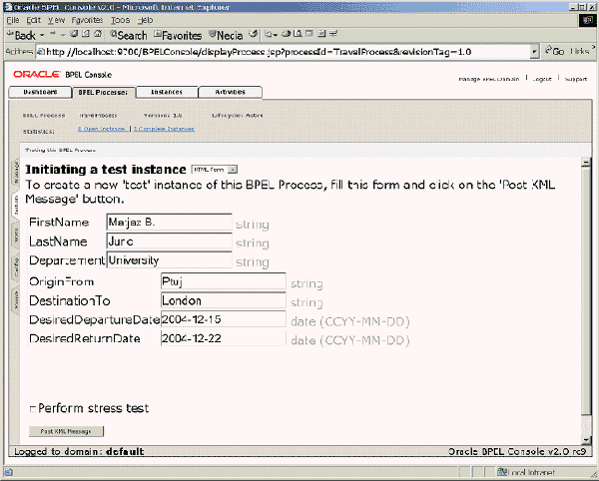Click the Stop loading icon
599x481 pixels.
tap(74, 34)
